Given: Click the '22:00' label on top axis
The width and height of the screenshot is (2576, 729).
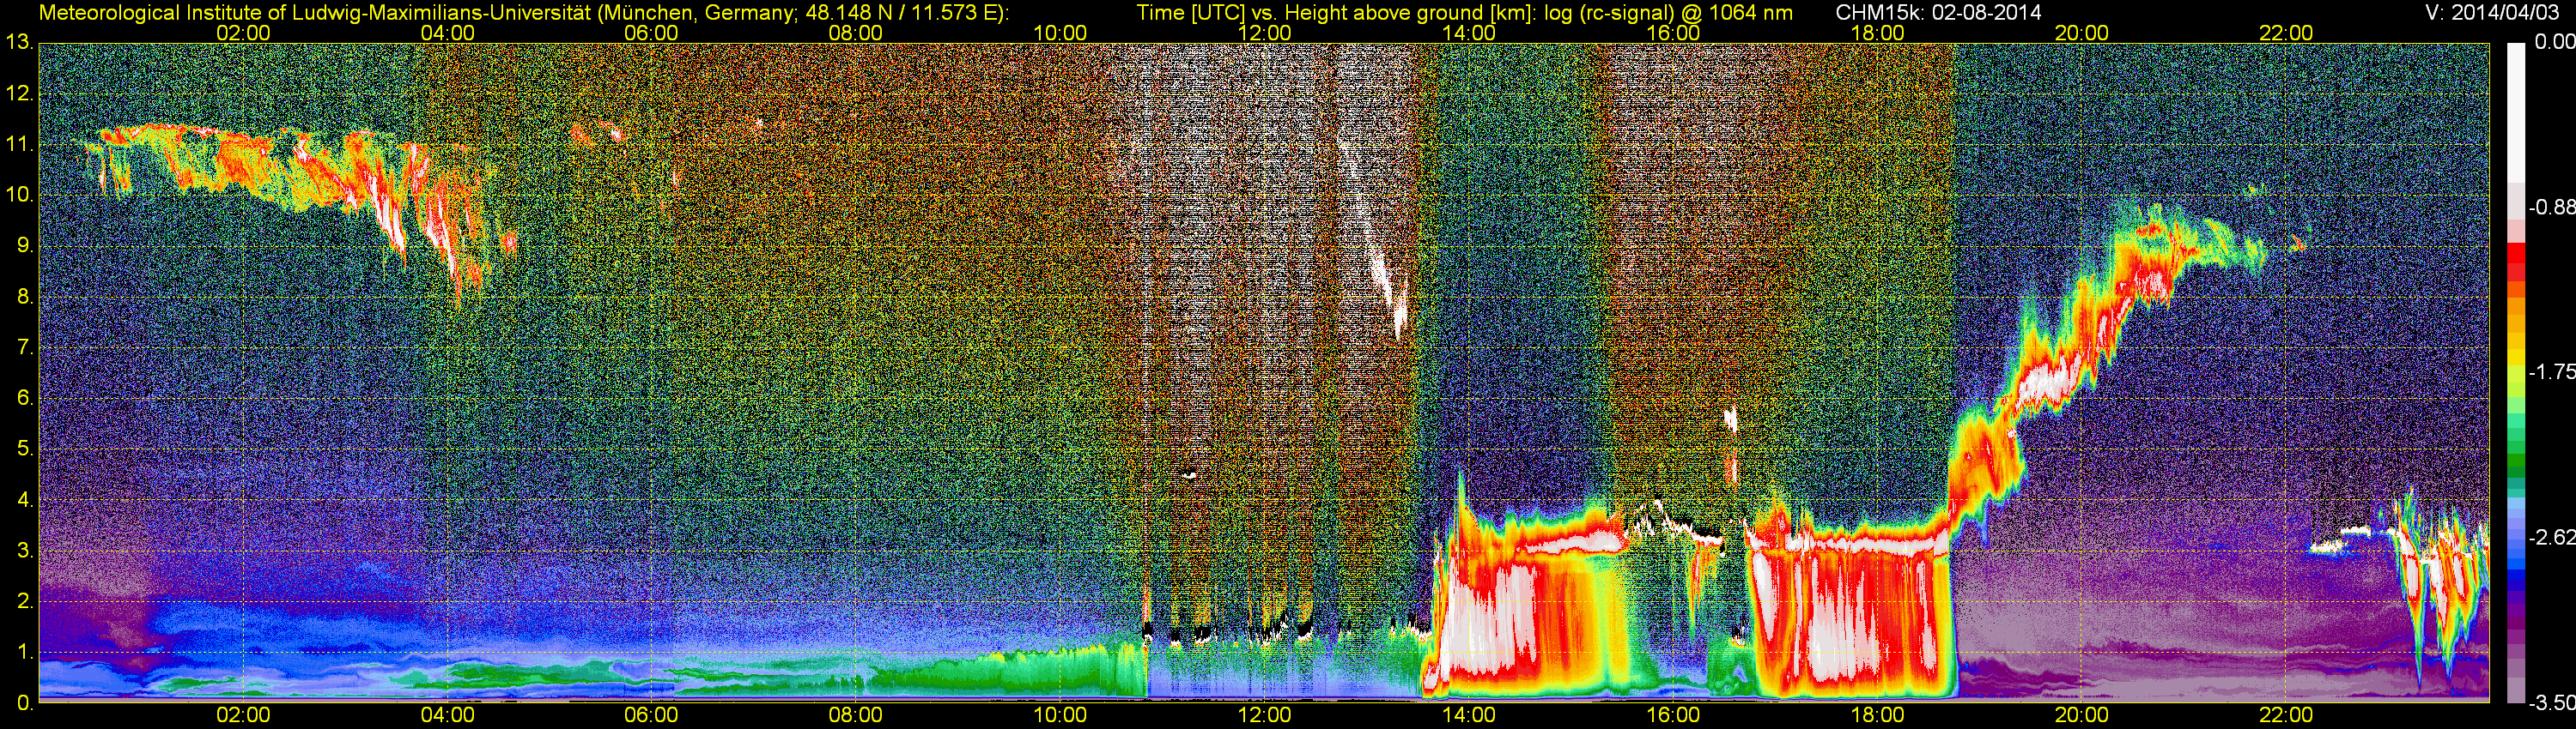Looking at the screenshot, I should (2286, 33).
